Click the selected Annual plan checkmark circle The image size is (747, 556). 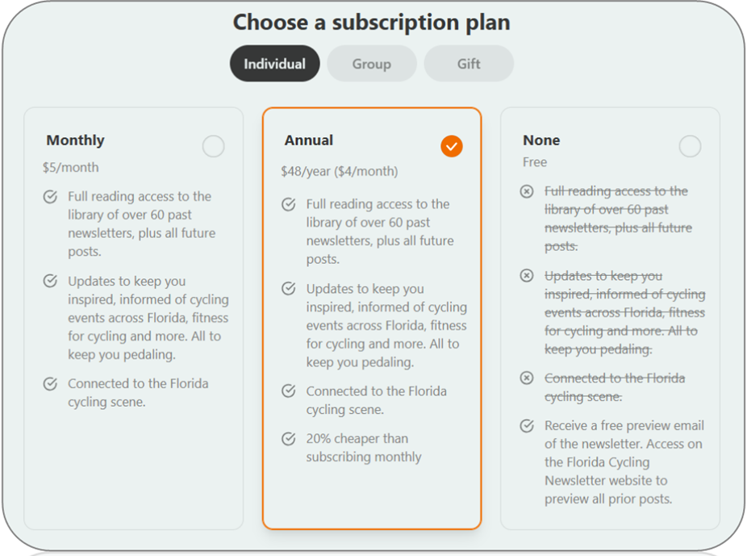tap(451, 146)
